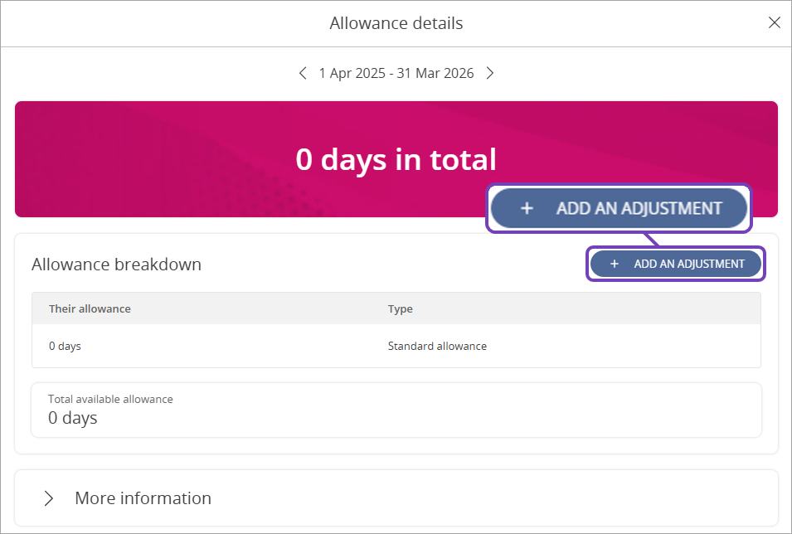The width and height of the screenshot is (792, 534).
Task: Click the 'Allowance details' dialog title
Action: pyautogui.click(x=396, y=23)
